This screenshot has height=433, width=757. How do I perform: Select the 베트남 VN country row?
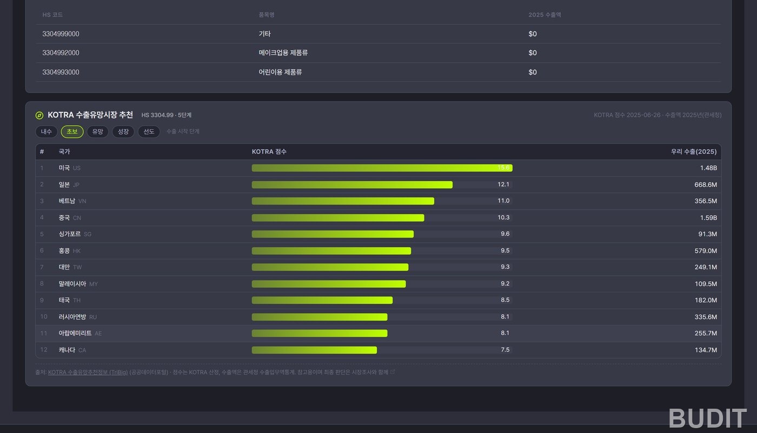(x=378, y=201)
